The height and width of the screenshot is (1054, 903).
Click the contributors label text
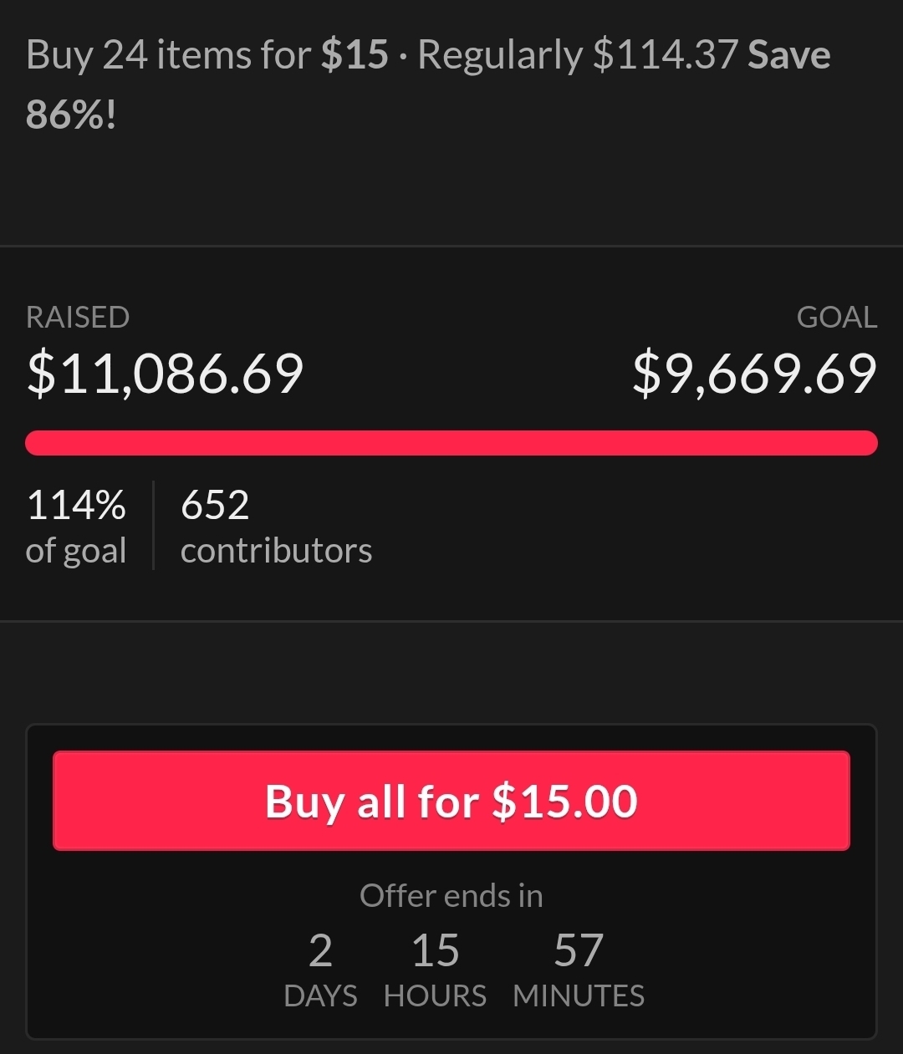click(x=276, y=551)
